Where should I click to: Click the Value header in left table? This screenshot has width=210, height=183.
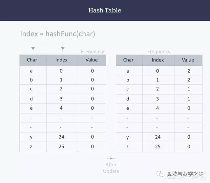pyautogui.click(x=92, y=60)
